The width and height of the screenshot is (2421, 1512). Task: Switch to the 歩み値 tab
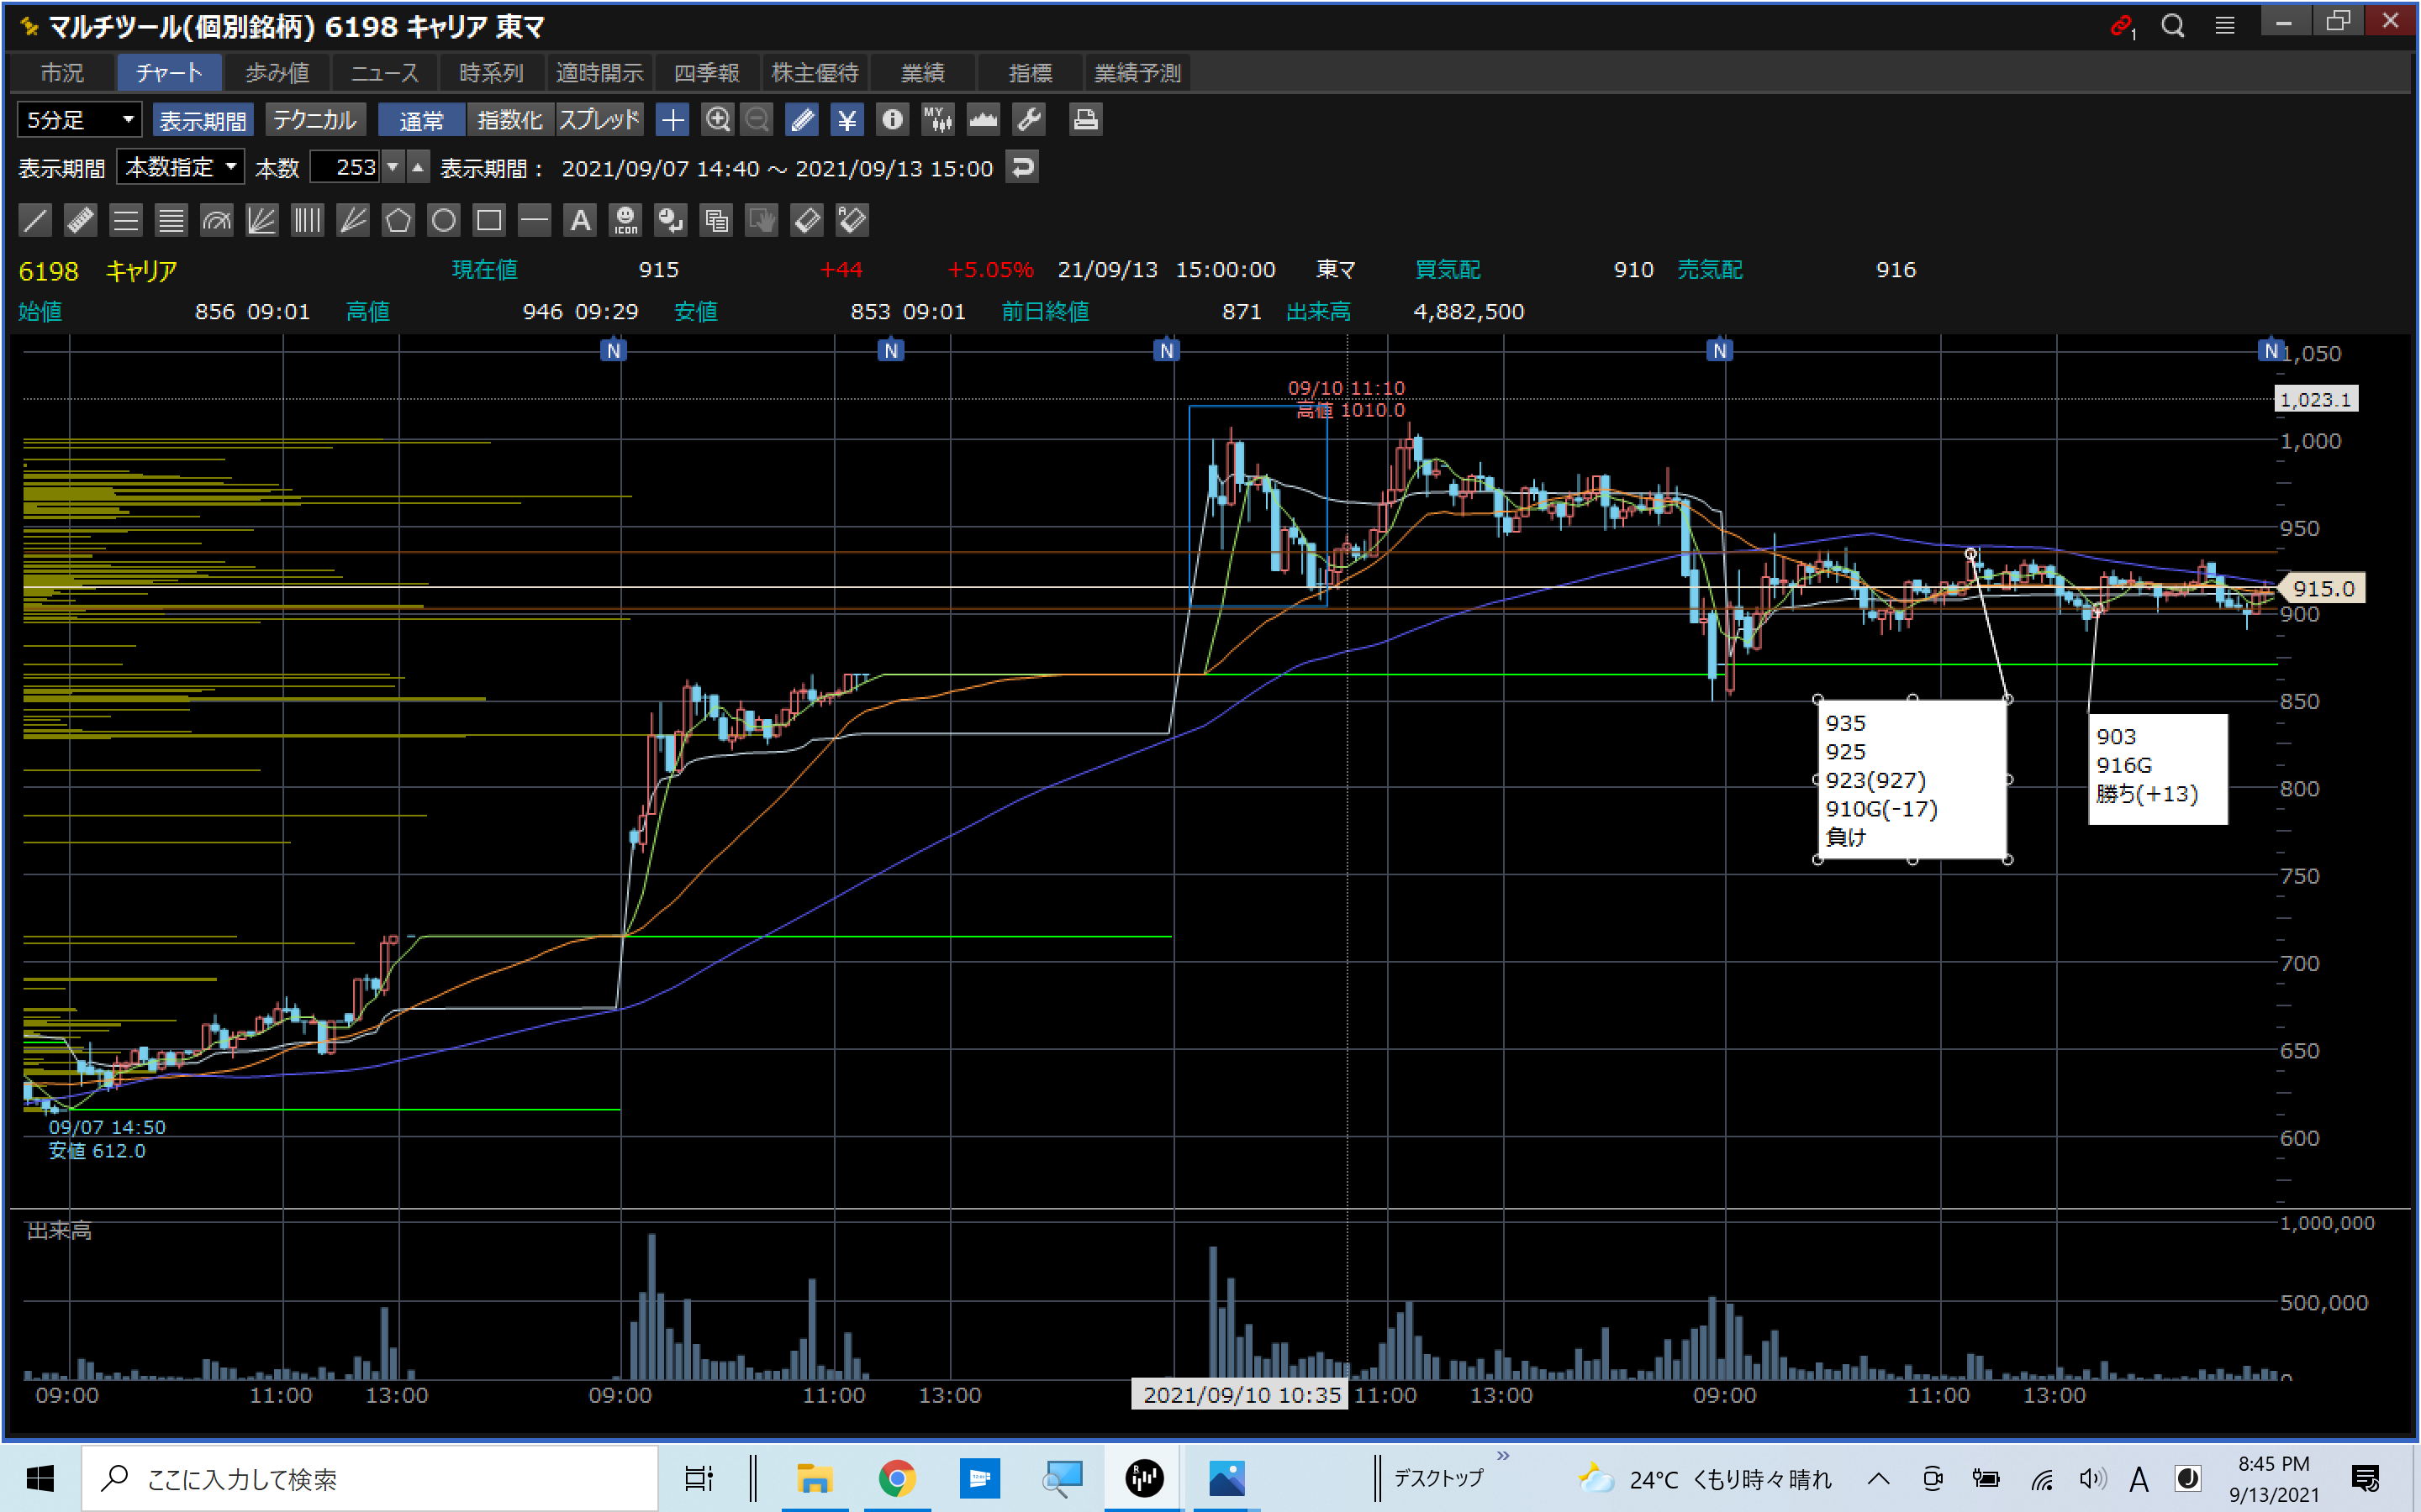coord(277,73)
